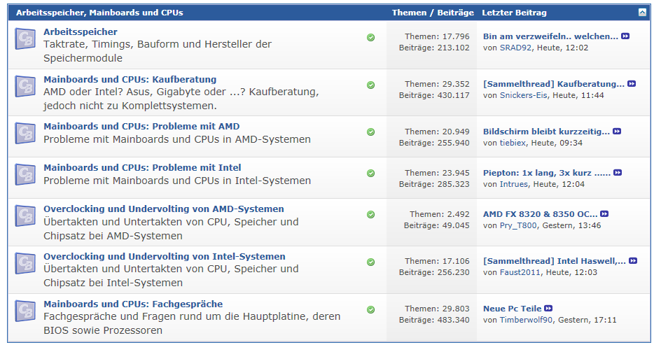Go to last post arrow for Piepton thread
The width and height of the screenshot is (654, 345).
coord(618,173)
